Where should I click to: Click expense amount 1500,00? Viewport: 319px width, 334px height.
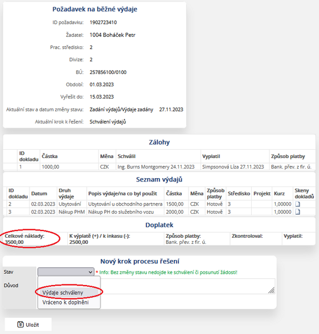(x=175, y=204)
